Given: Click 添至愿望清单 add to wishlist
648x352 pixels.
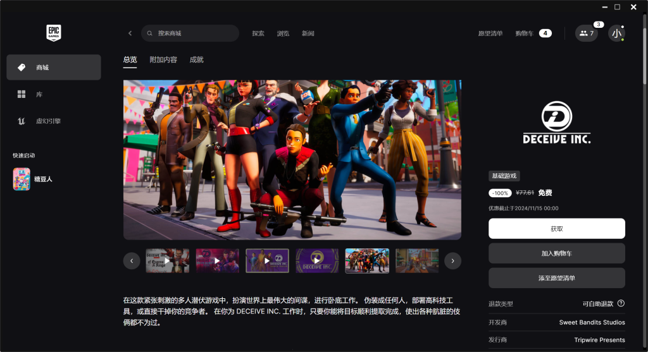Looking at the screenshot, I should 557,278.
